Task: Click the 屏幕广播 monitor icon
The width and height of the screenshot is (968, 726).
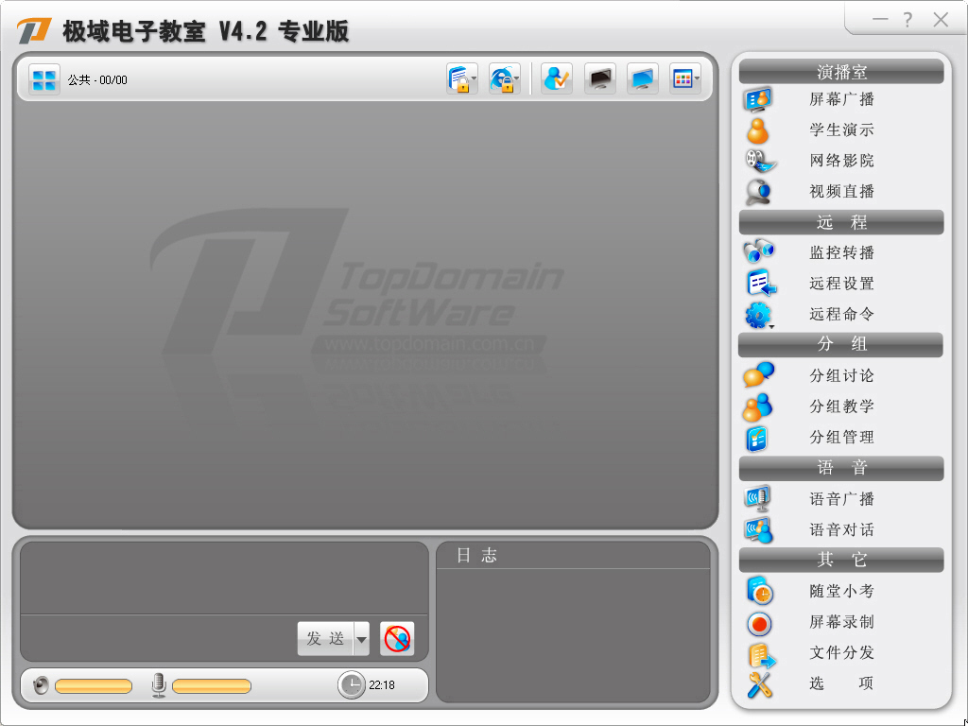Action: 758,99
